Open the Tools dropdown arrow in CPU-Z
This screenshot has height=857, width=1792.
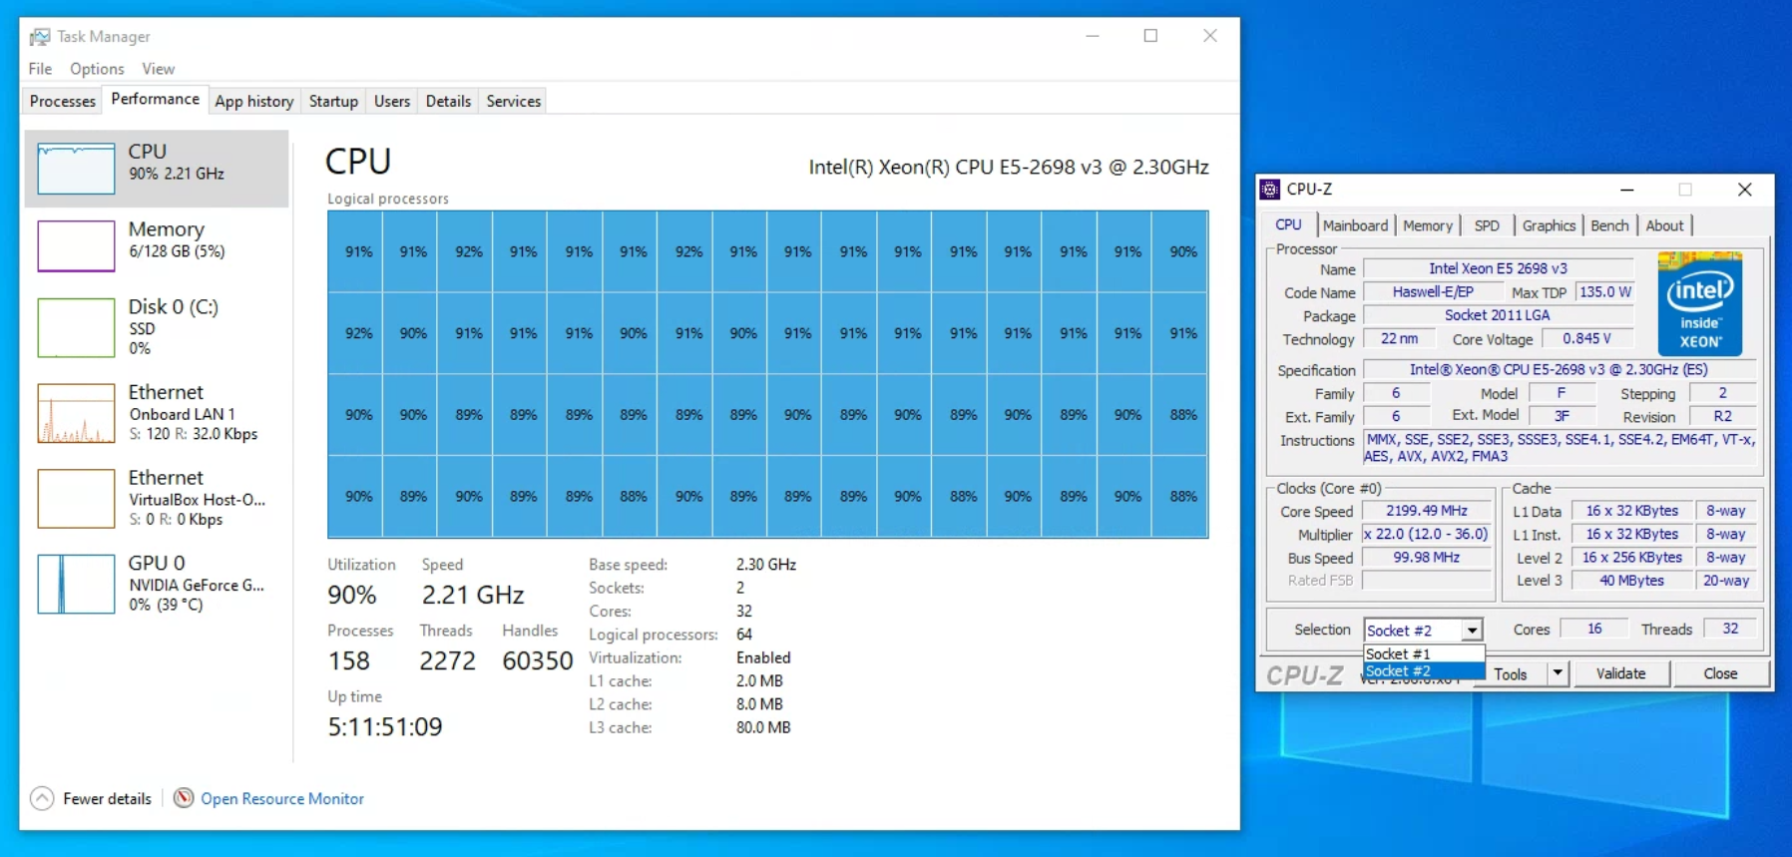[1558, 673]
